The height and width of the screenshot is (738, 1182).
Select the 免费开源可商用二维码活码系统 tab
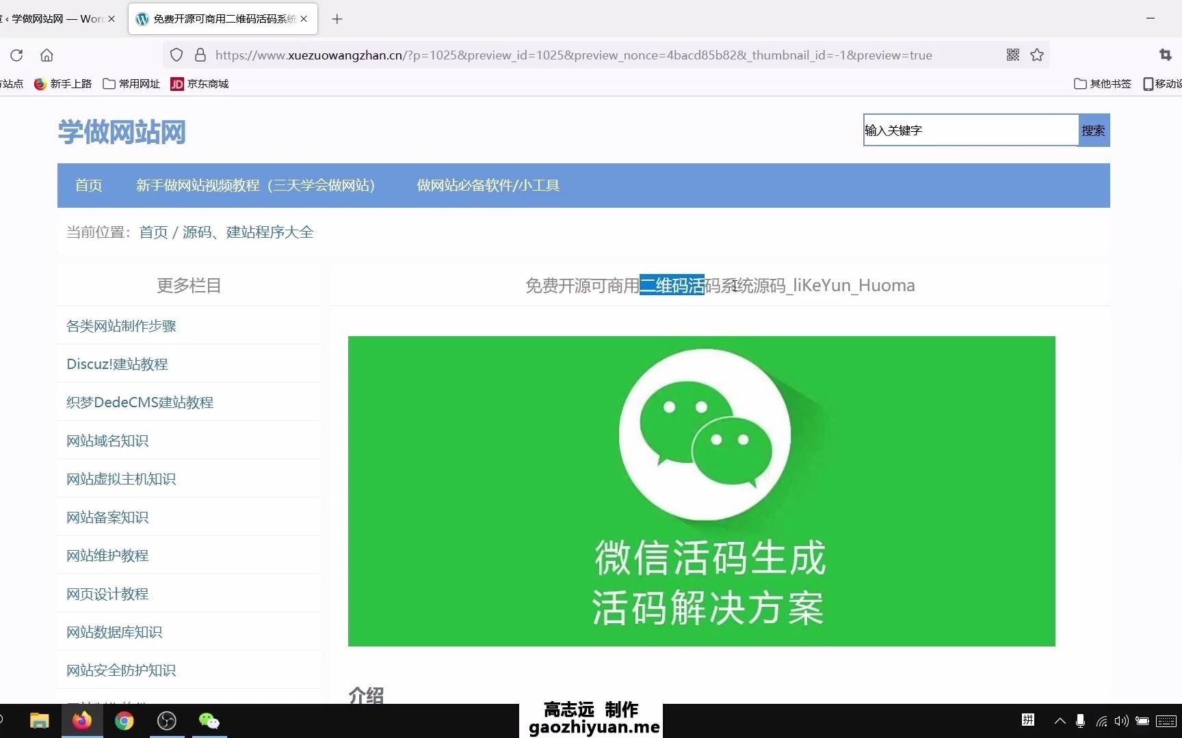(x=223, y=19)
